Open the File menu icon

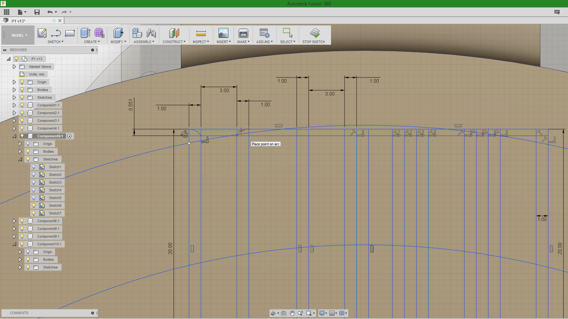pos(21,12)
